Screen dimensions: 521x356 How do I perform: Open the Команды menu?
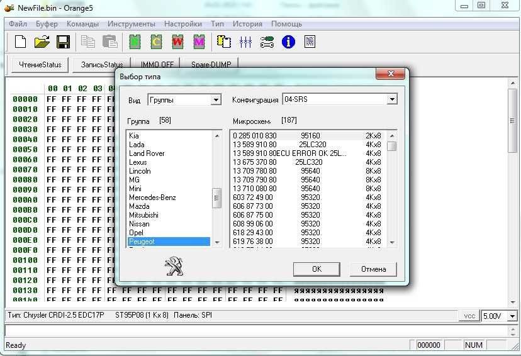[x=82, y=24]
